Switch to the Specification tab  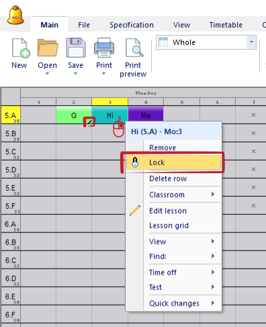pos(132,25)
